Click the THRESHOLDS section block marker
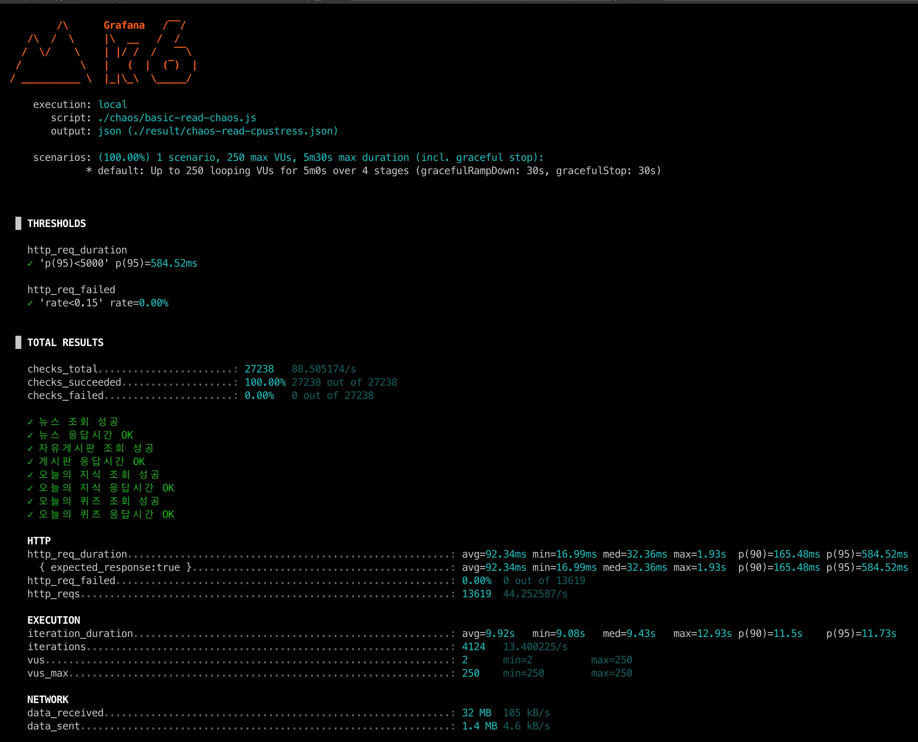 click(18, 224)
